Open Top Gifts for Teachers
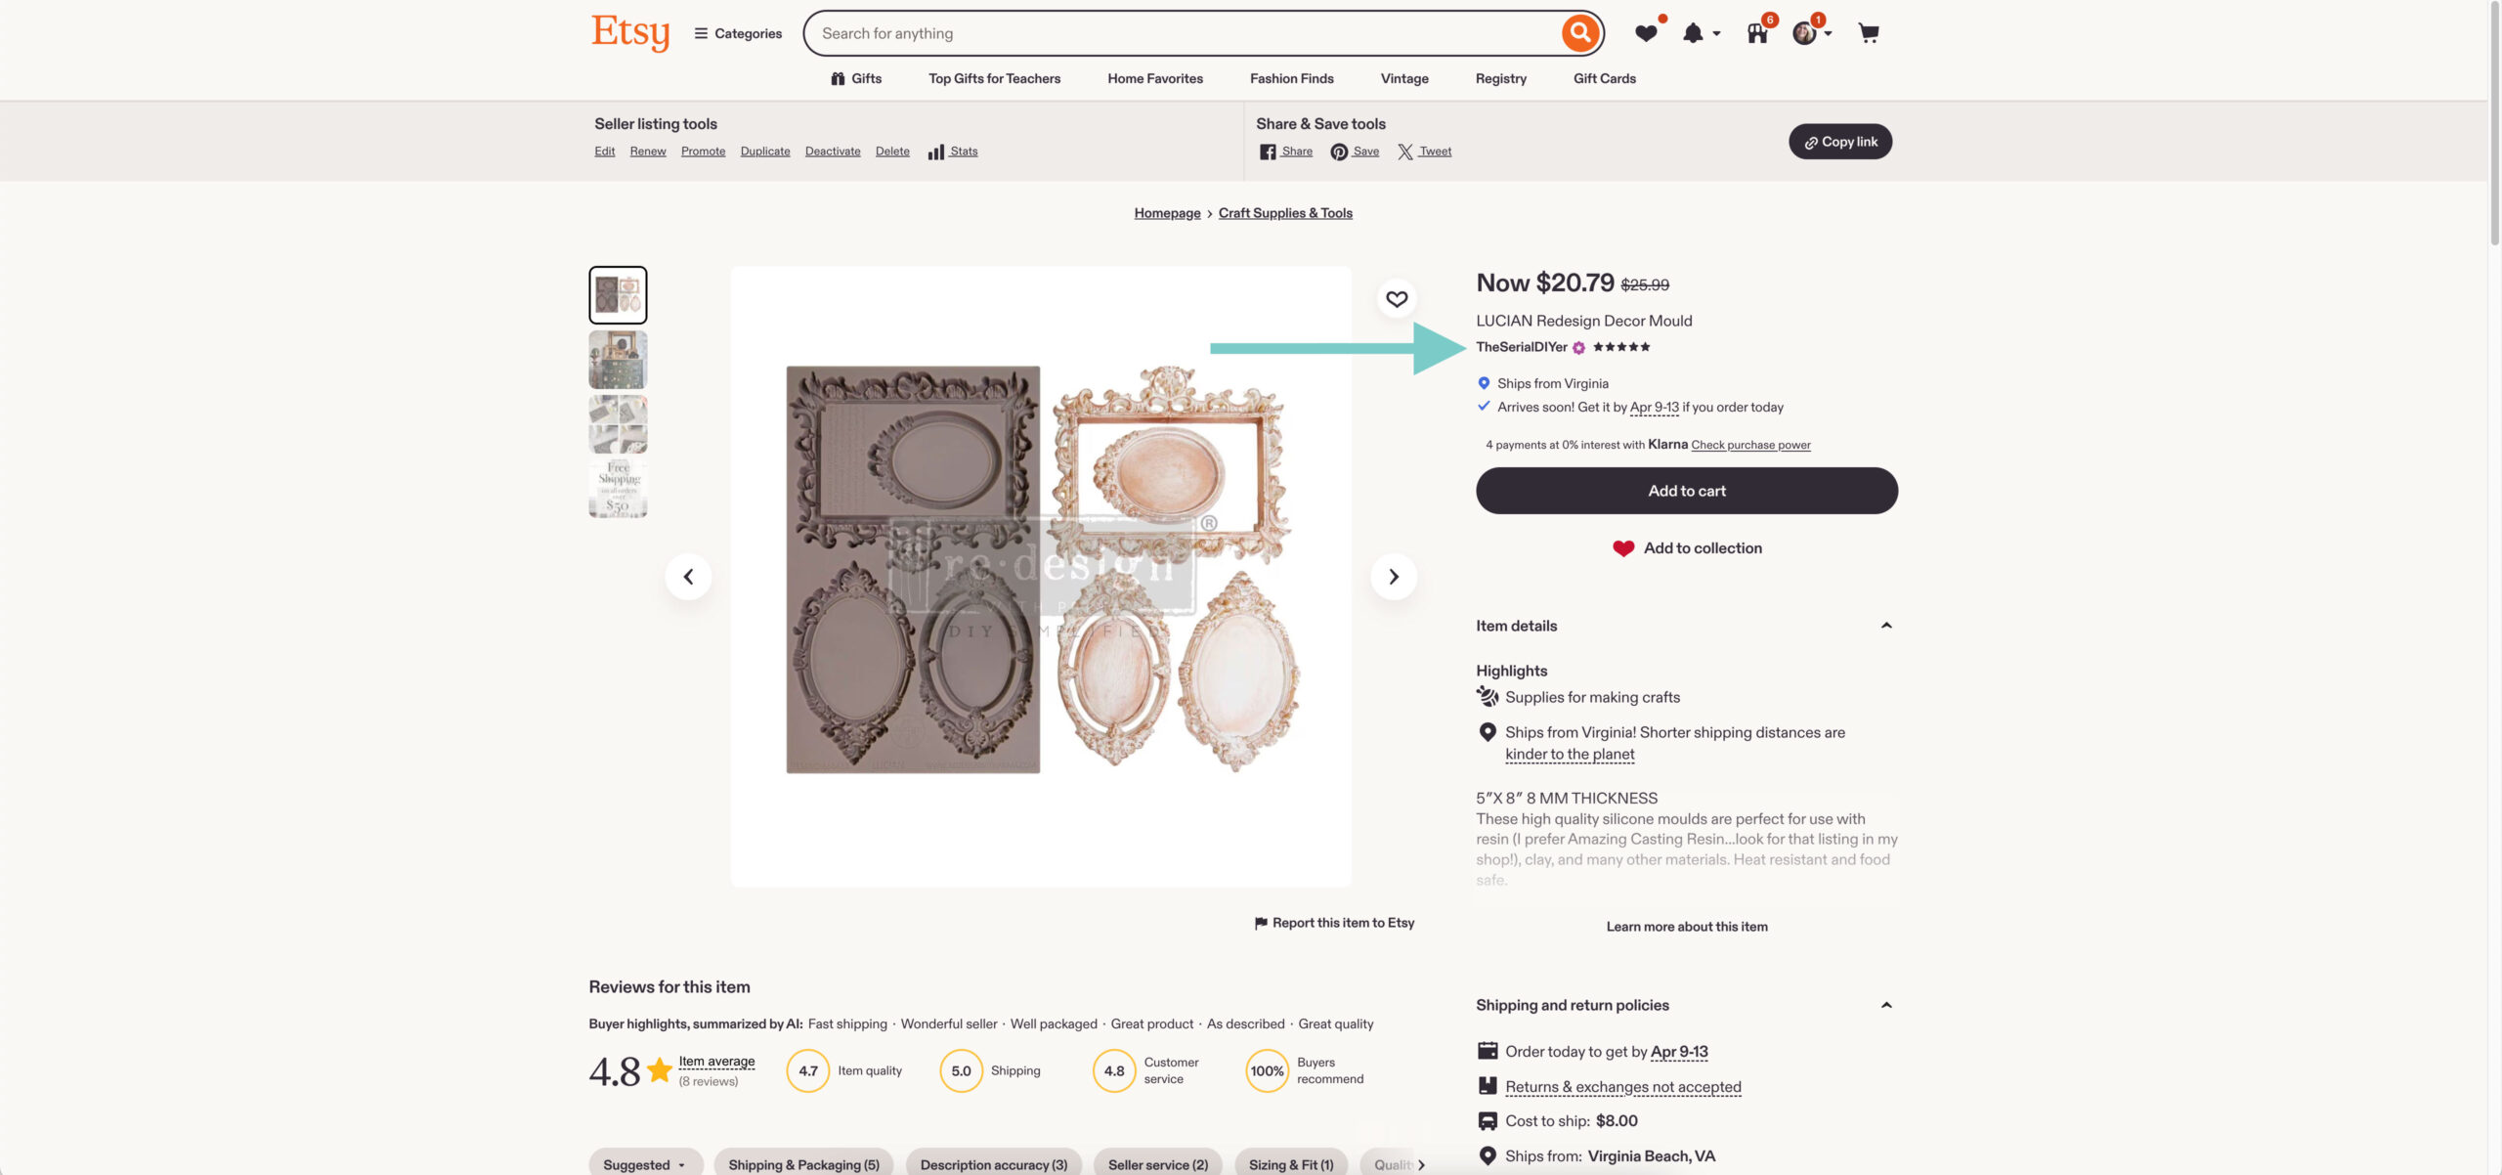Image resolution: width=2502 pixels, height=1175 pixels. coord(994,78)
